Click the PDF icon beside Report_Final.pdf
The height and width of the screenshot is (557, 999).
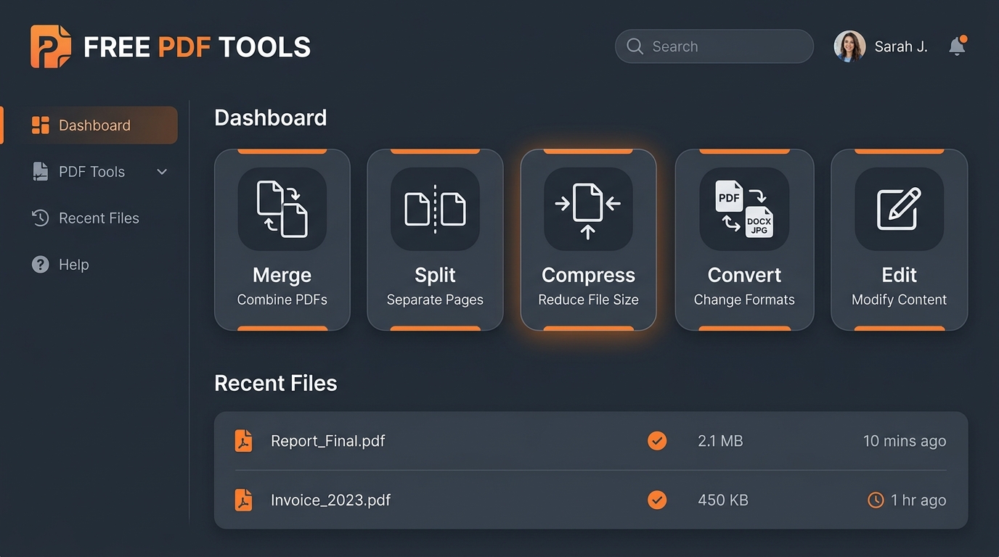pyautogui.click(x=244, y=441)
